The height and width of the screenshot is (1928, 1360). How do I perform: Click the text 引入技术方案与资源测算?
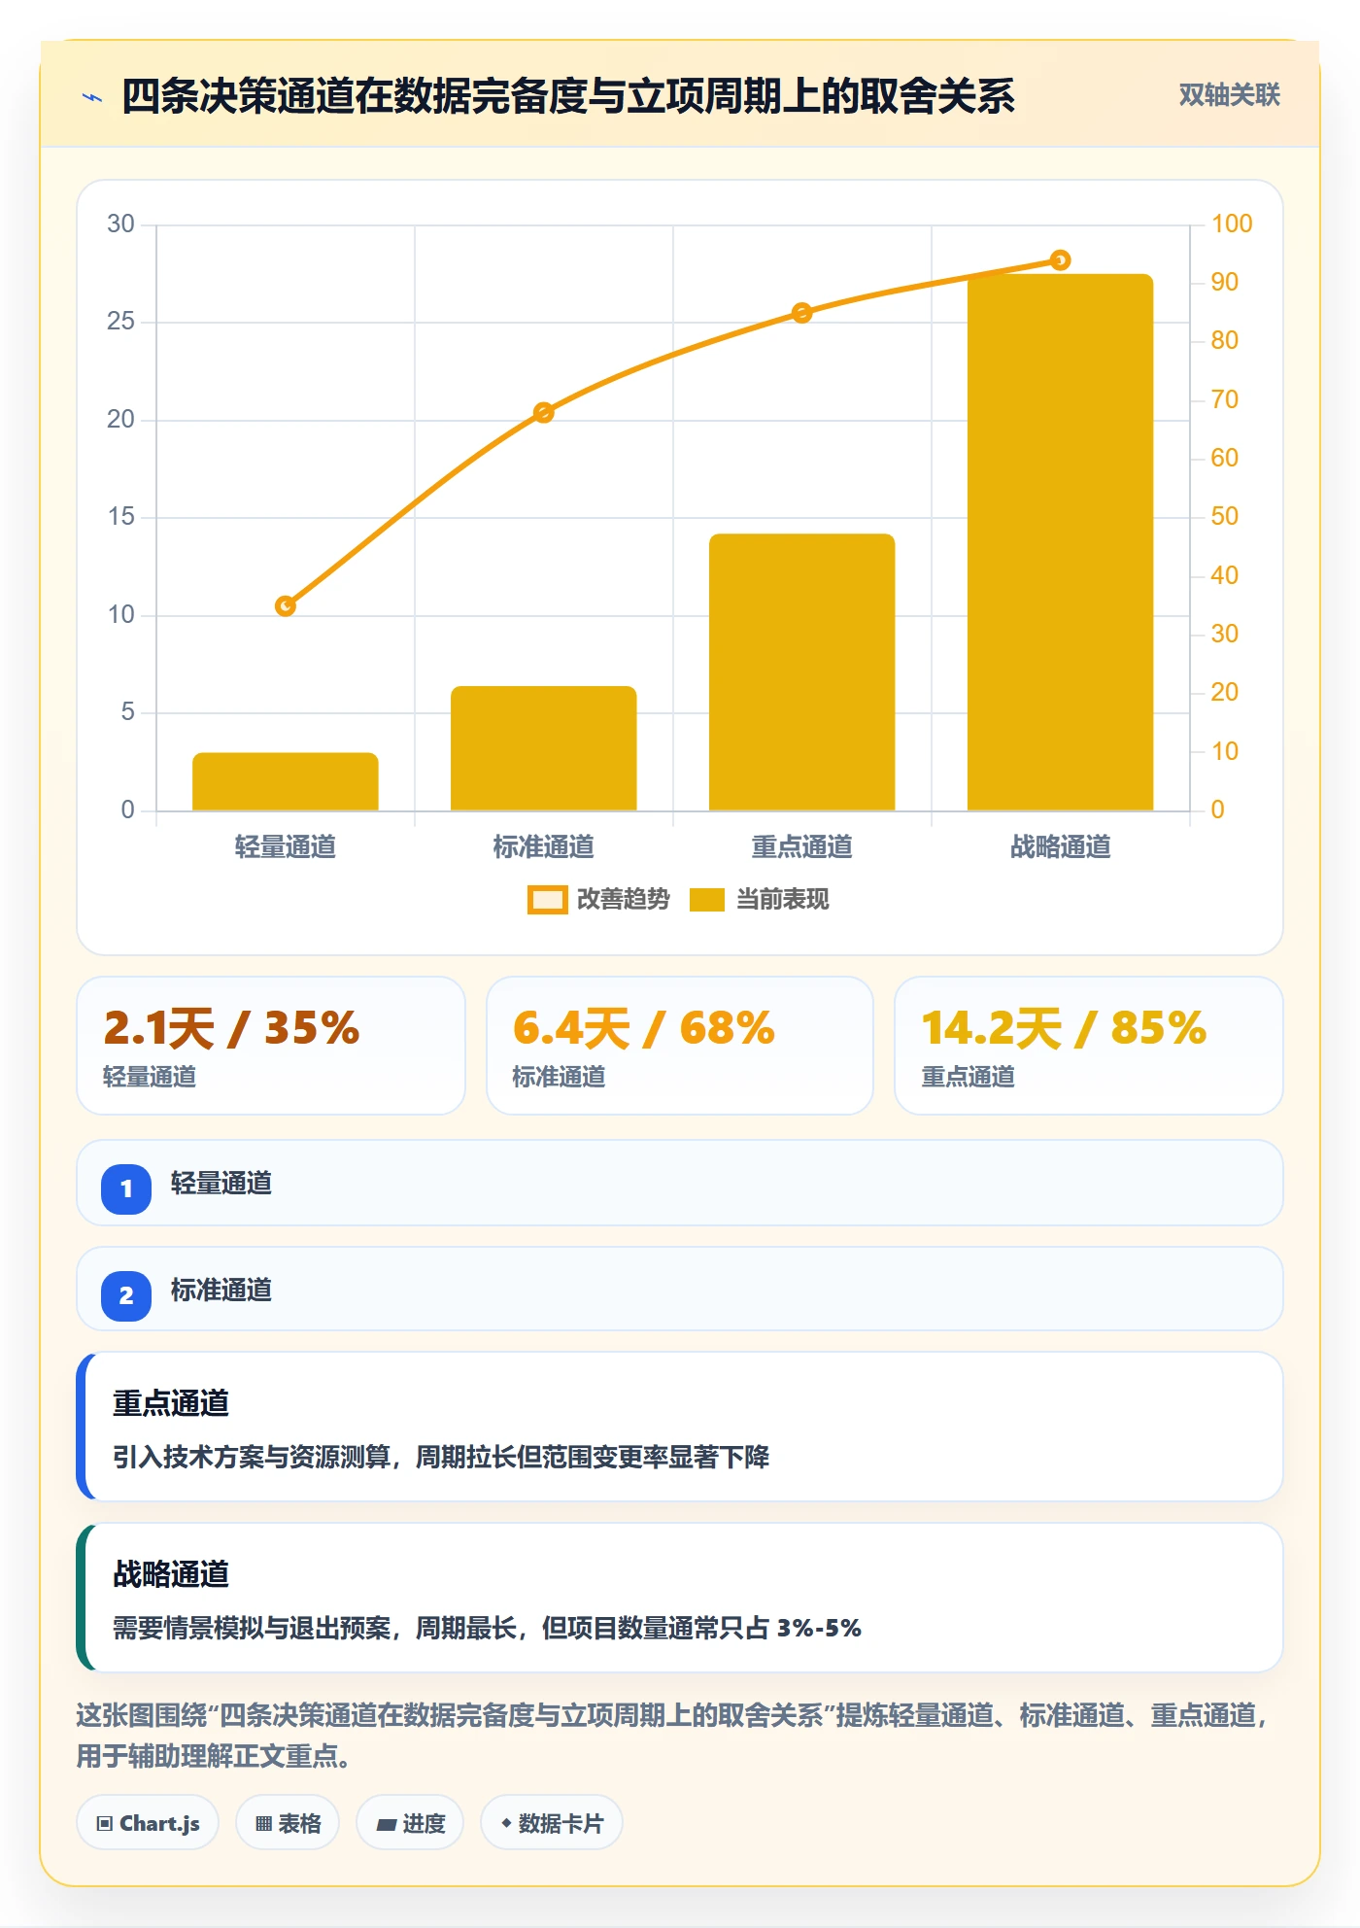[252, 1457]
